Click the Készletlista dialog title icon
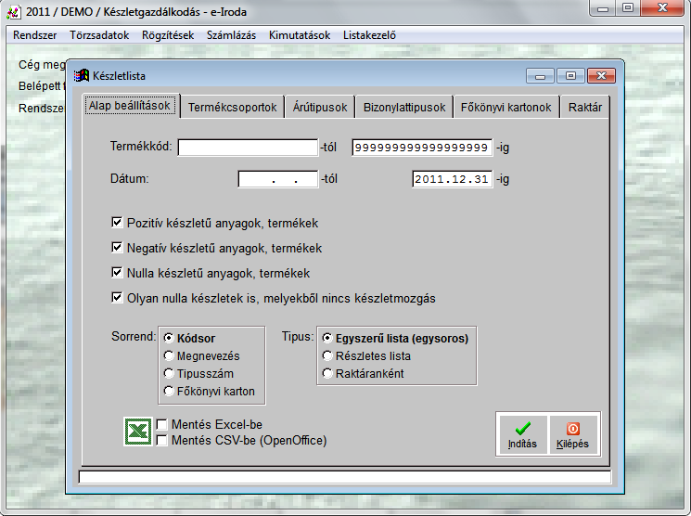The height and width of the screenshot is (516, 691). click(82, 75)
